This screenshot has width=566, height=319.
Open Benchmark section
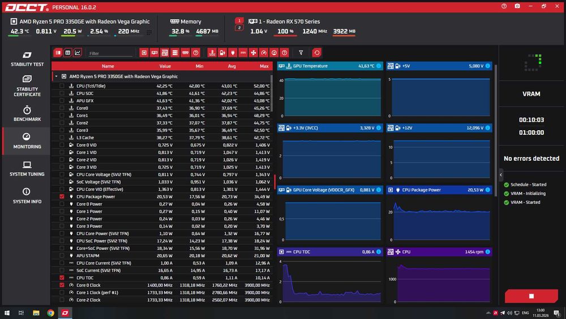coord(27,113)
